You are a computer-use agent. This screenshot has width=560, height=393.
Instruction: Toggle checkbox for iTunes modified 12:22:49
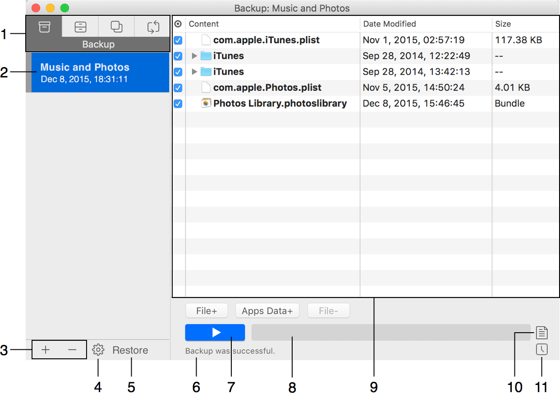pos(178,56)
